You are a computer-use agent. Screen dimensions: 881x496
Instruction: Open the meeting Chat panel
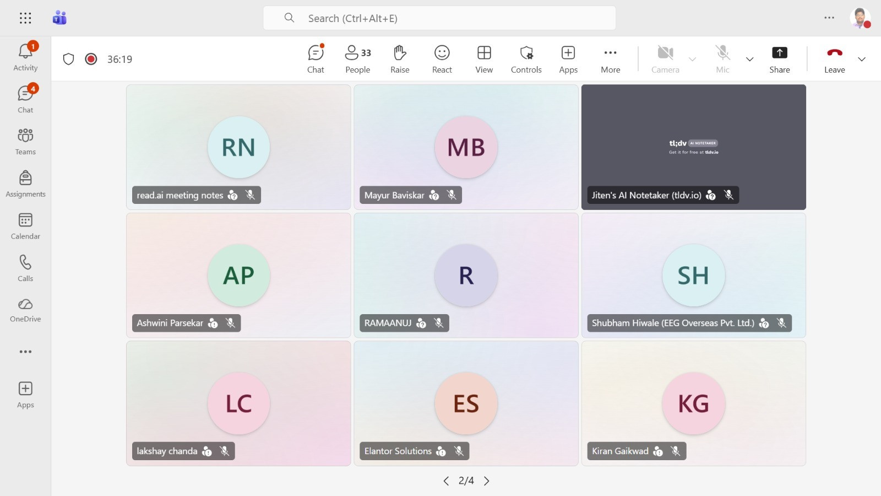tap(316, 58)
